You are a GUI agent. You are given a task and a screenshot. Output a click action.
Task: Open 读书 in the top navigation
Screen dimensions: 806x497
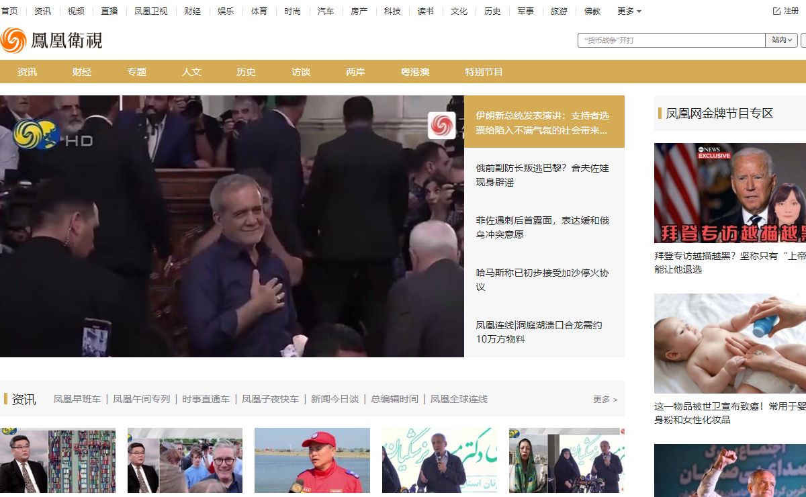(426, 11)
